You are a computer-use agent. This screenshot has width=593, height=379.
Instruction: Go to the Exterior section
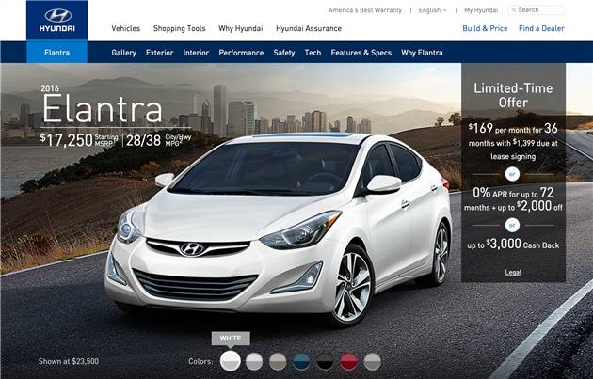pyautogui.click(x=160, y=53)
